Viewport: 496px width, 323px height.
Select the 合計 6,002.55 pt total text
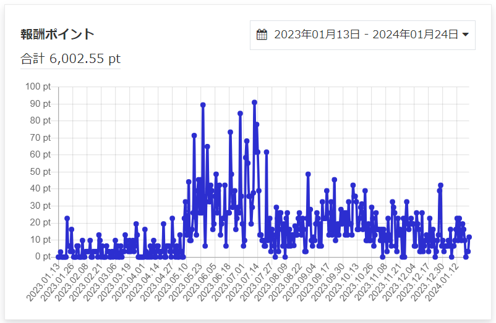(71, 59)
